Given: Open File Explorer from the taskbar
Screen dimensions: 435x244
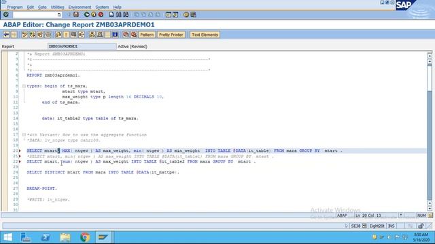Looking at the screenshot, I should click(x=65, y=237).
